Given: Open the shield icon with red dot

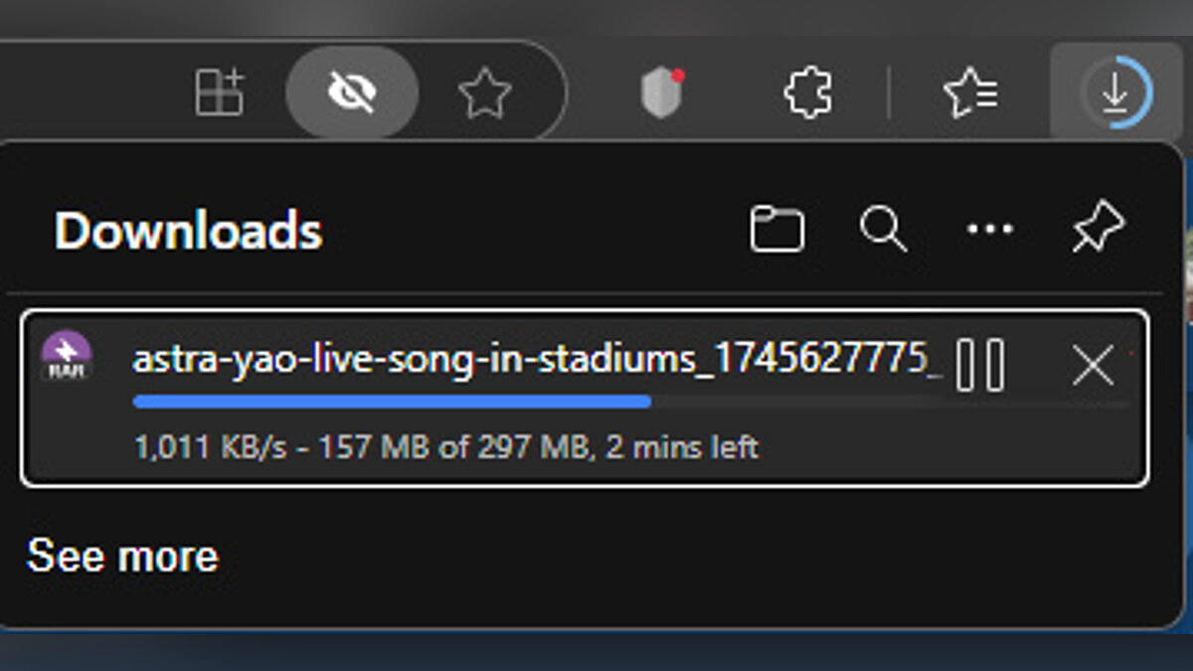Looking at the screenshot, I should (x=661, y=95).
